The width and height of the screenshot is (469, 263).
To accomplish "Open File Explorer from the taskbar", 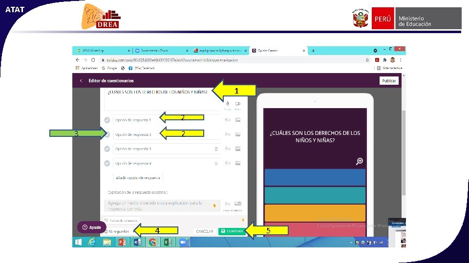I will [x=107, y=242].
